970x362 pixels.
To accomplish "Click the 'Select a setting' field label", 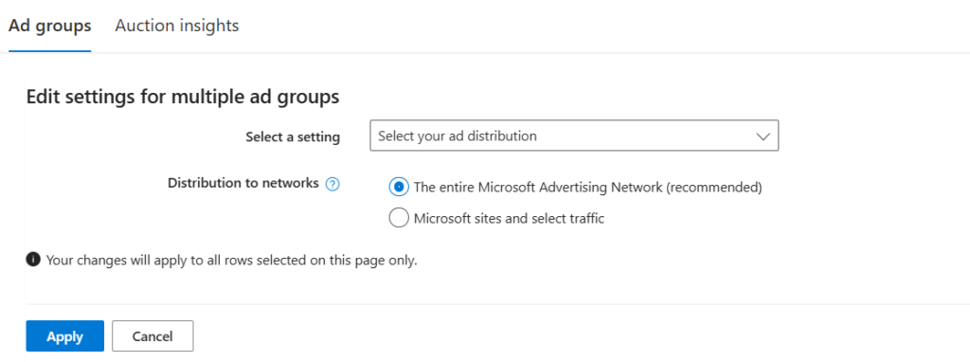I will coord(293,136).
